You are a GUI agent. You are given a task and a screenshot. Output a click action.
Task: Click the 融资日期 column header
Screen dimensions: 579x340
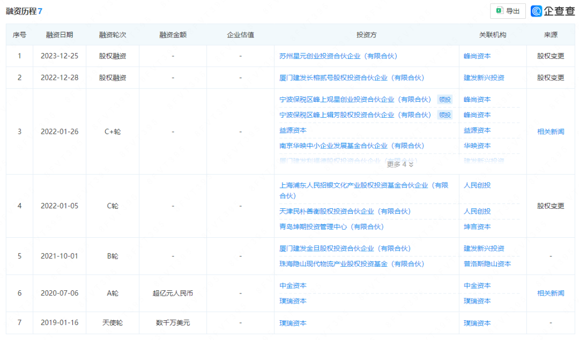pyautogui.click(x=60, y=35)
